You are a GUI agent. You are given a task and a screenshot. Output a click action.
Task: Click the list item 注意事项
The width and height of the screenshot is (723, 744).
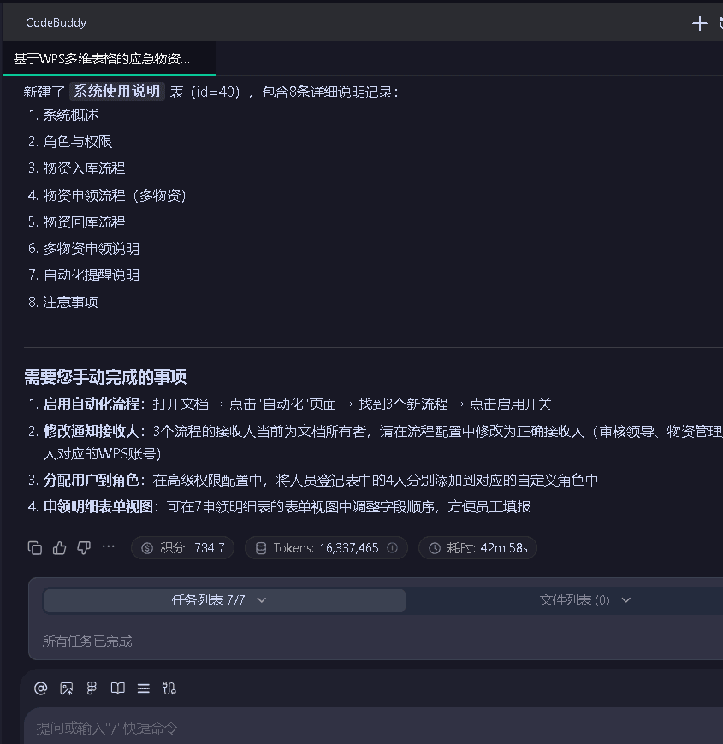tap(70, 302)
